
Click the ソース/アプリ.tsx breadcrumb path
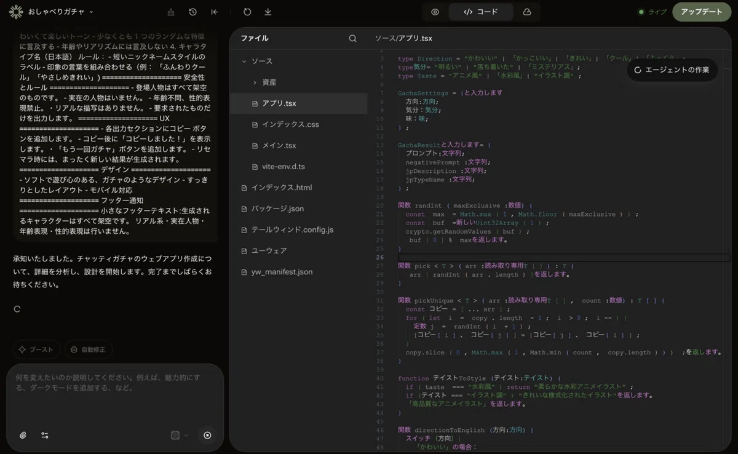coord(403,38)
